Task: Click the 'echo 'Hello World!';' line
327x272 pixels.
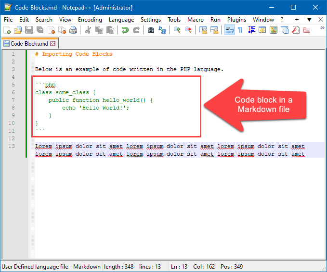Action: pyautogui.click(x=95, y=108)
